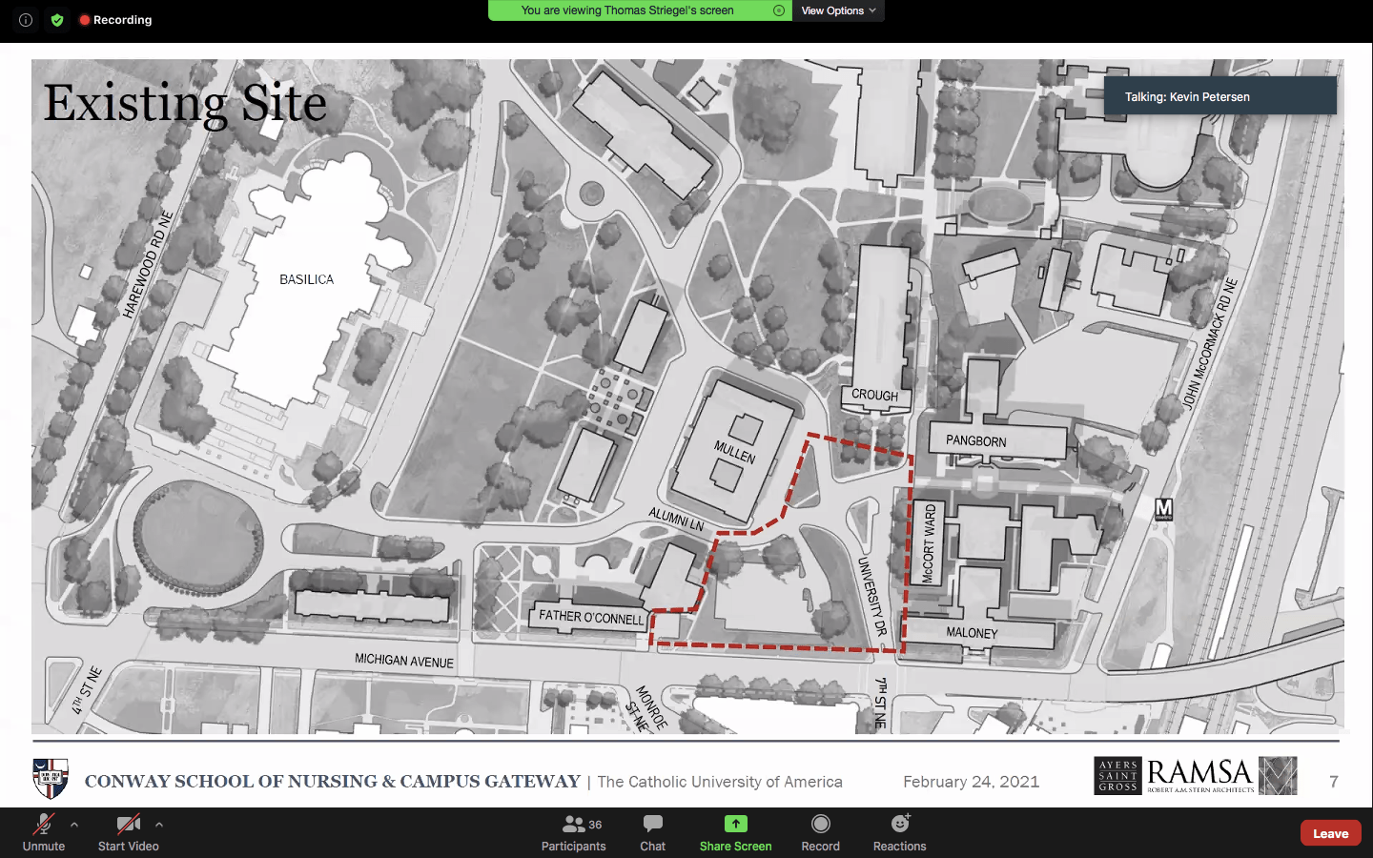Viewport: 1373px width, 858px height.
Task: Open the meeting information icon
Action: [25, 19]
